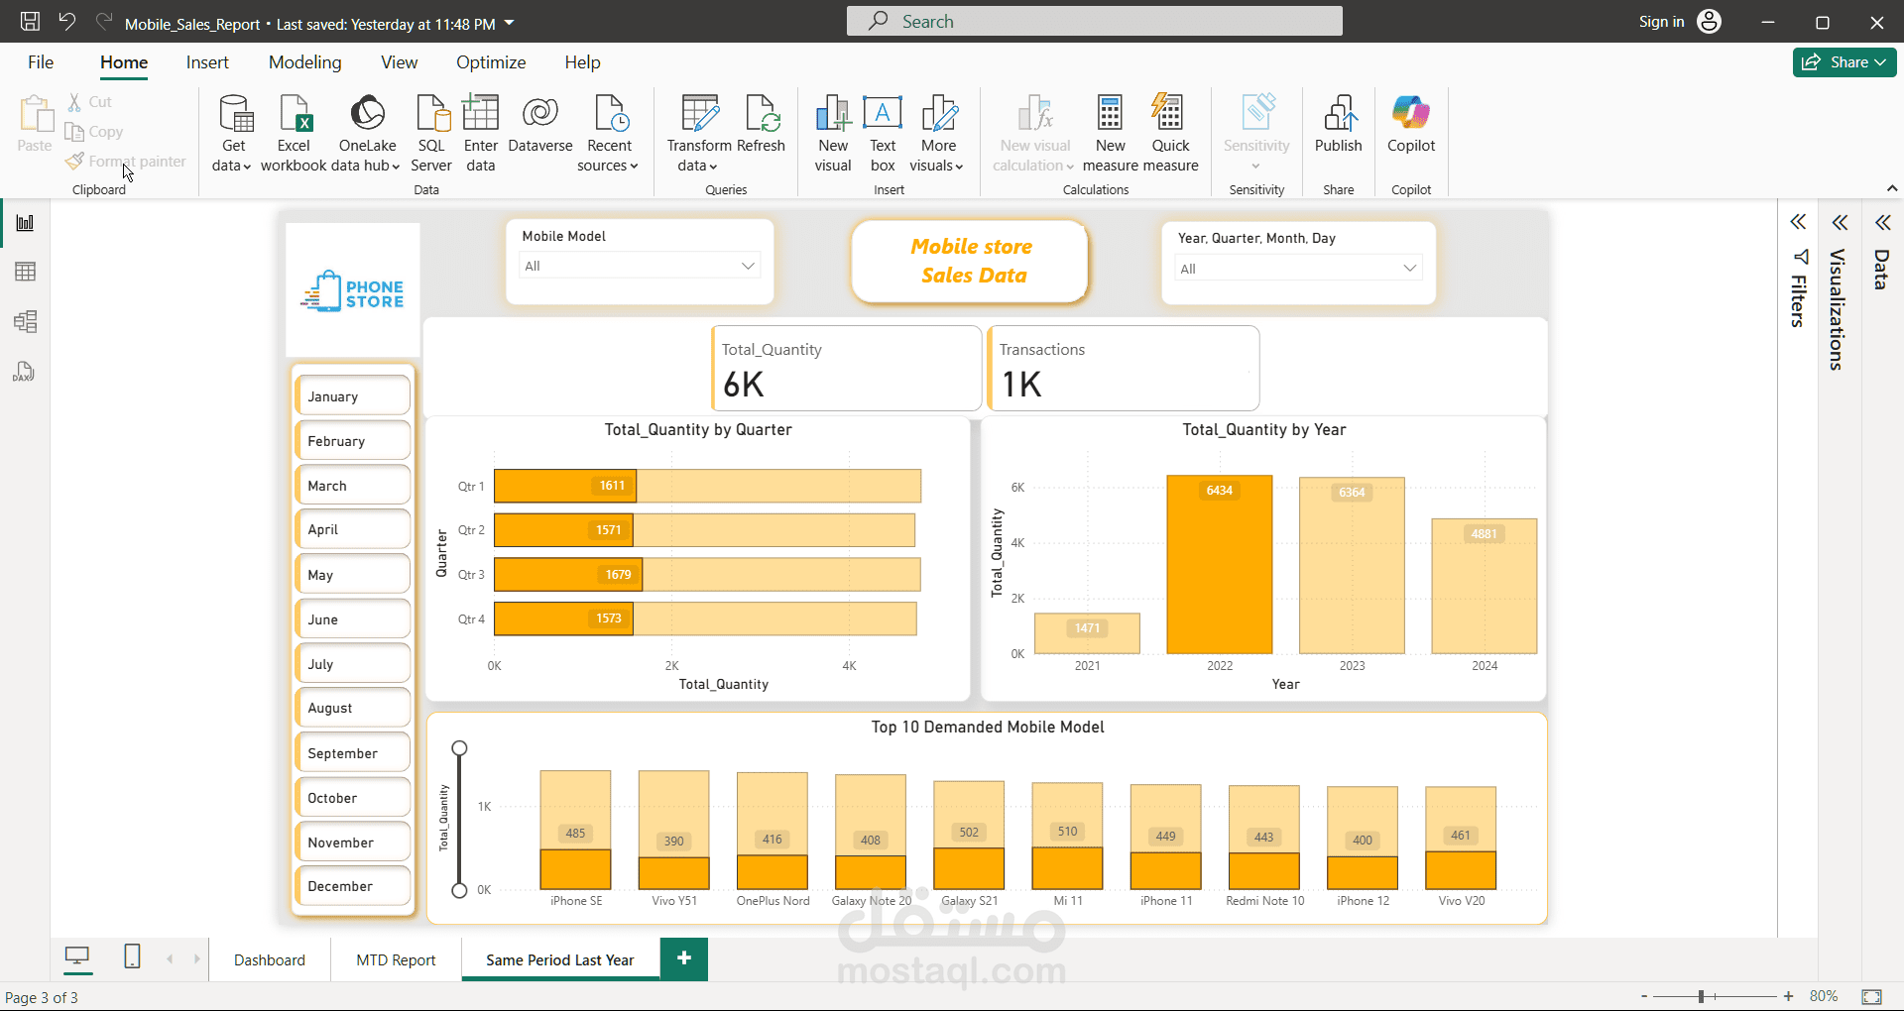Refresh the report data
The image size is (1904, 1011).
(762, 124)
